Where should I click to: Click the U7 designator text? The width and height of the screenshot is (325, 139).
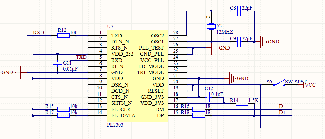[110, 27]
